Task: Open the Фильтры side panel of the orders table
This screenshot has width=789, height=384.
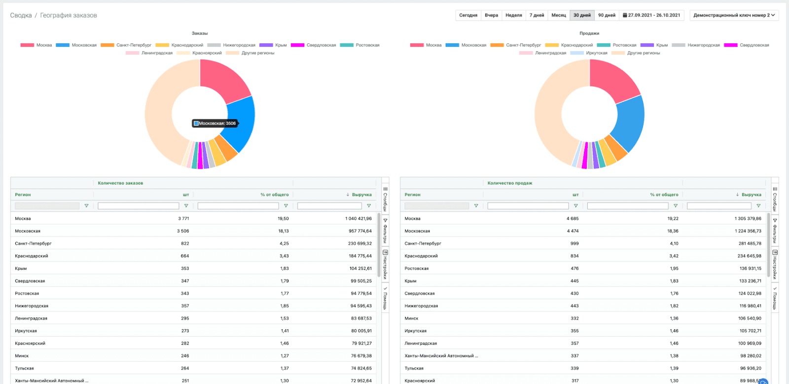Action: 385,231
